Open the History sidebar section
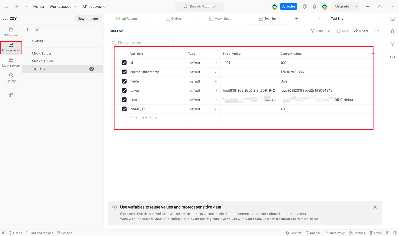The width and height of the screenshot is (399, 236). click(11, 78)
